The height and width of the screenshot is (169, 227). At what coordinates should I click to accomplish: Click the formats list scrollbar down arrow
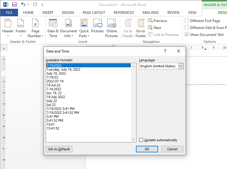(x=134, y=140)
